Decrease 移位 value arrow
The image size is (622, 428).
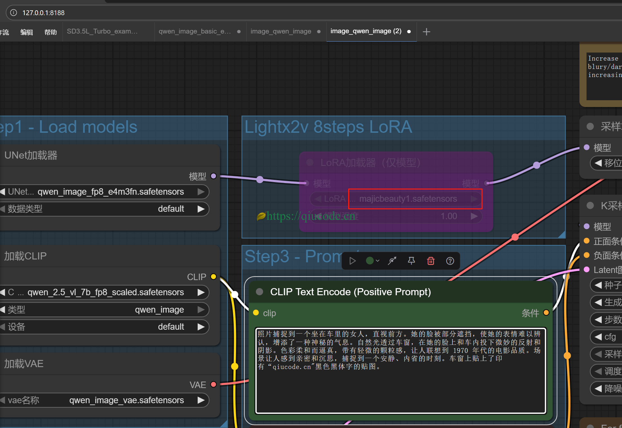pyautogui.click(x=598, y=163)
